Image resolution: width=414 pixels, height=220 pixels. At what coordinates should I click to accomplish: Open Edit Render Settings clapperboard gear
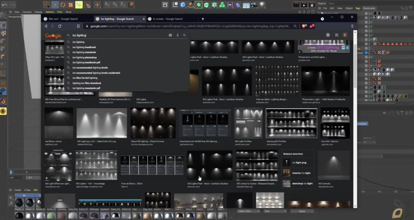point(312,5)
